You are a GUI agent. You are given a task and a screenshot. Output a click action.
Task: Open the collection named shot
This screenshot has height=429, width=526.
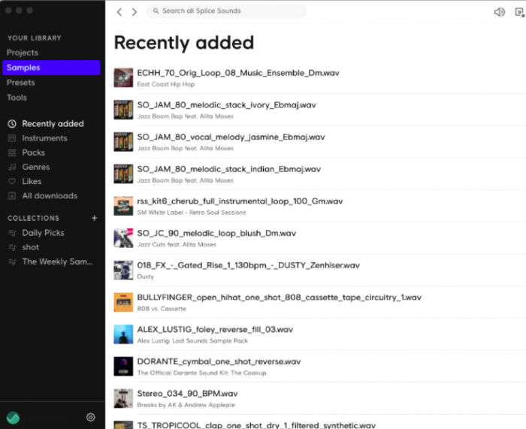click(x=31, y=247)
